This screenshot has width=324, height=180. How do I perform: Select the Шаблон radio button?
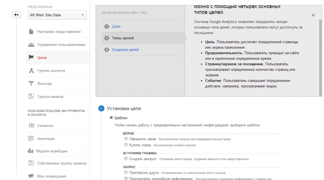[x=111, y=118]
